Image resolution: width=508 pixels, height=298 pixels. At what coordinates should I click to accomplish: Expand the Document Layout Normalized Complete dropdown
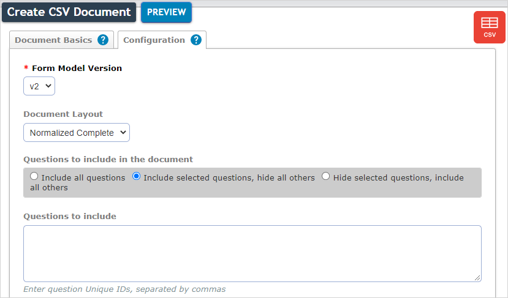[77, 133]
